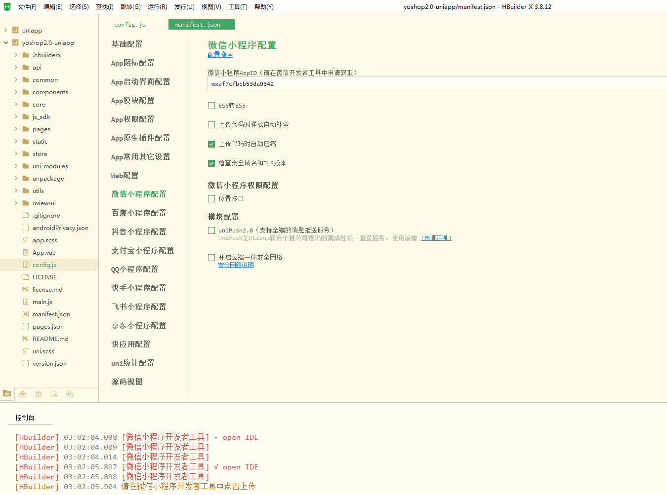Click the HBuilder X logo icon

[x=7, y=6]
